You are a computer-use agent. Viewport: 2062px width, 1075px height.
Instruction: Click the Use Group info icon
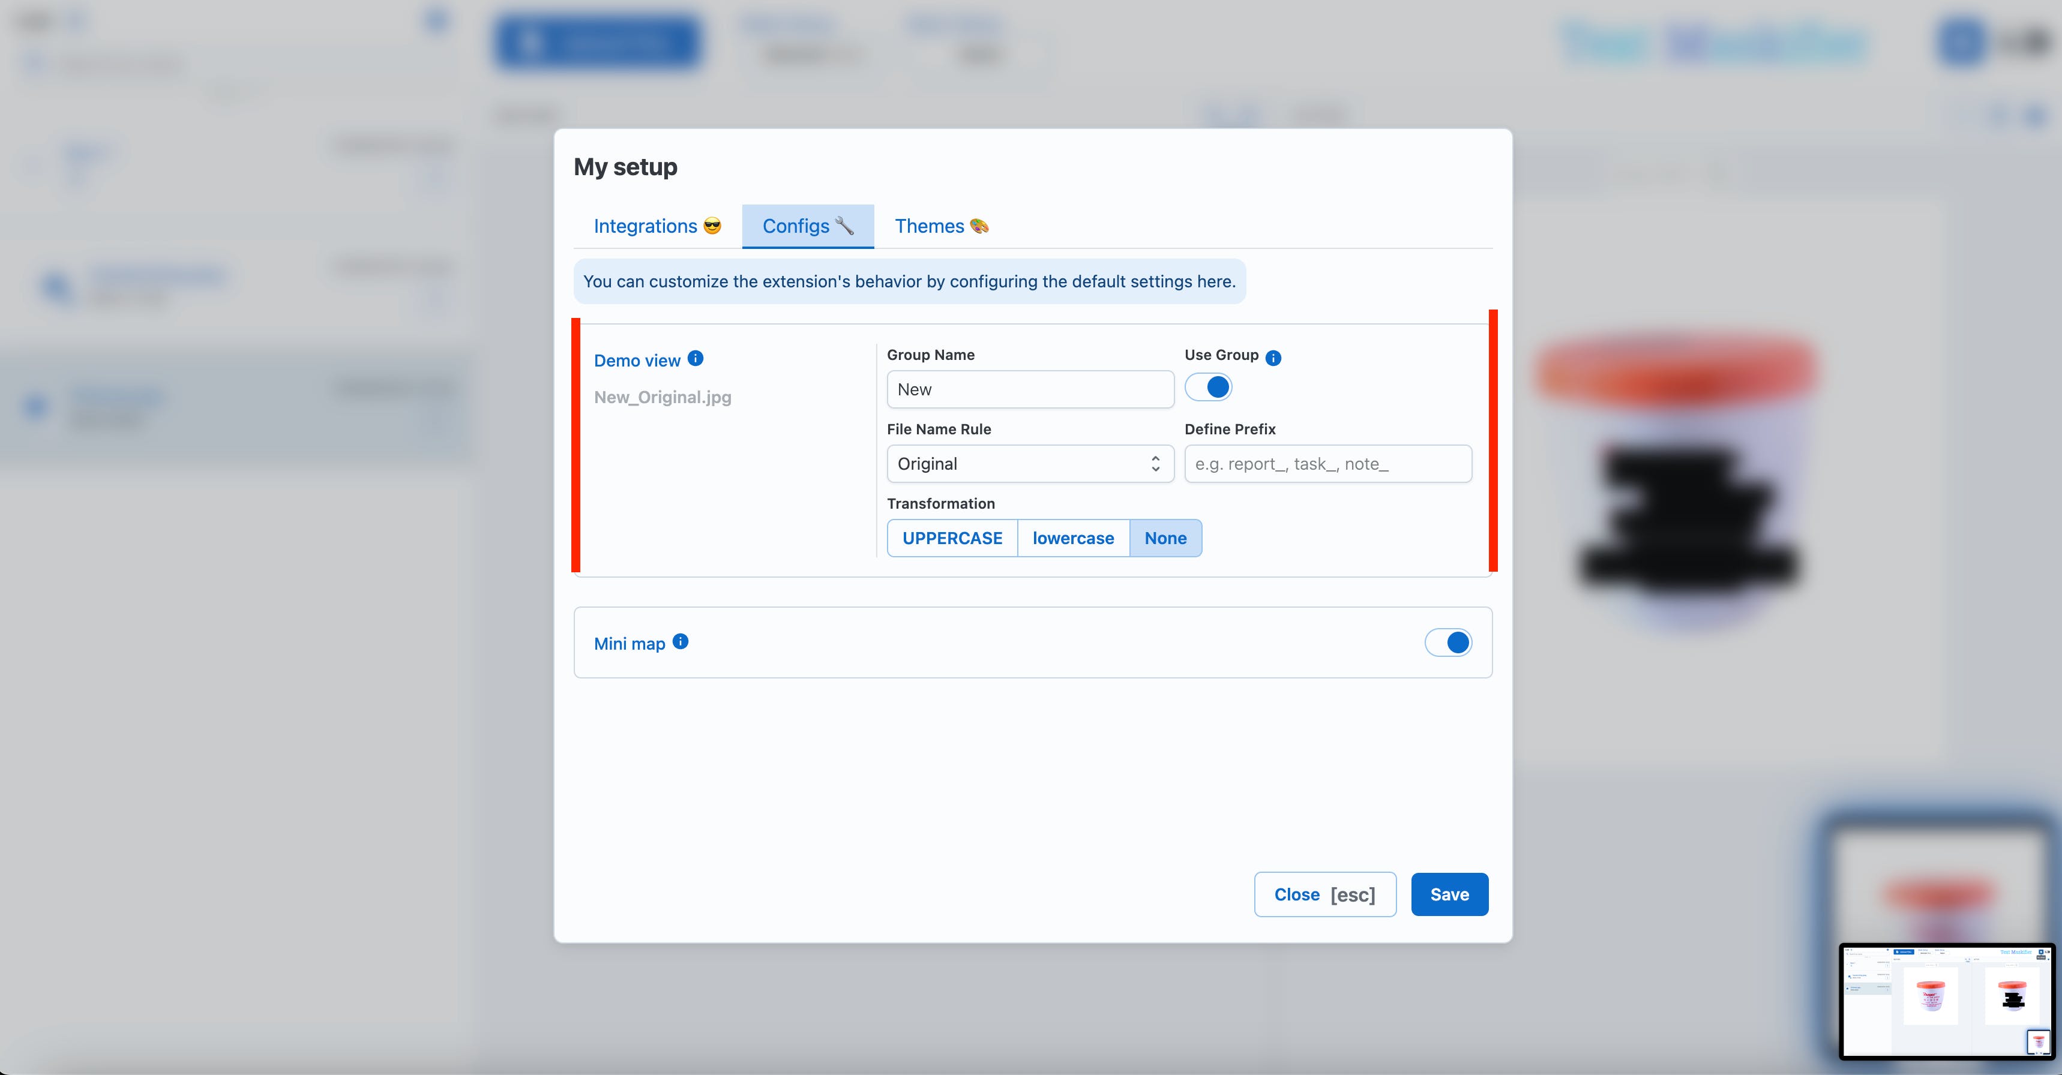[x=1273, y=358]
